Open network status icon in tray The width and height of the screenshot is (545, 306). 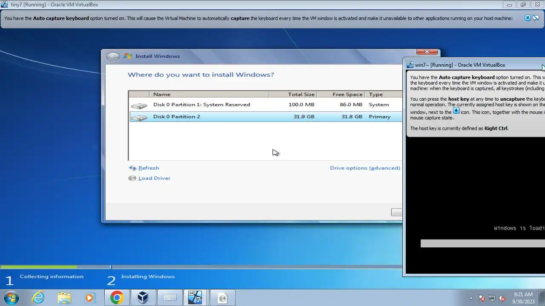492,298
